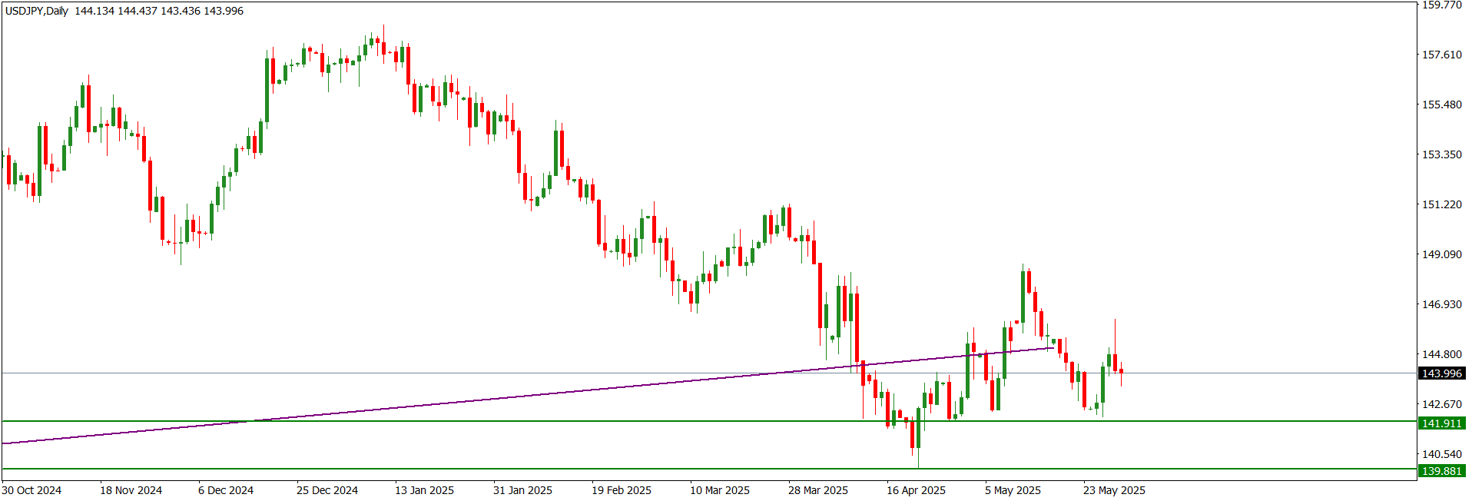The image size is (1472, 501).
Task: Click the rightmost red candle on the chart
Action: tap(1121, 371)
